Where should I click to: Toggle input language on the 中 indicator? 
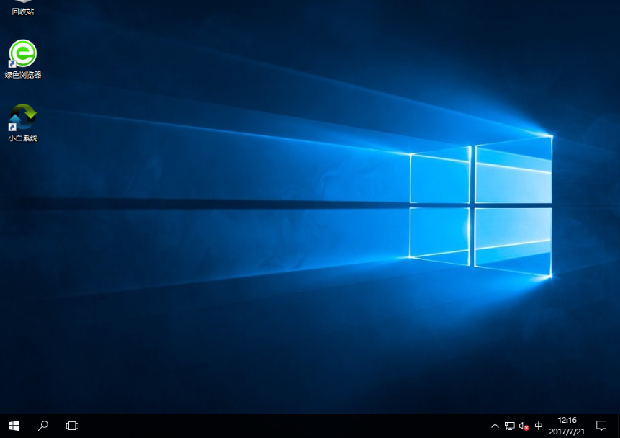(x=537, y=426)
